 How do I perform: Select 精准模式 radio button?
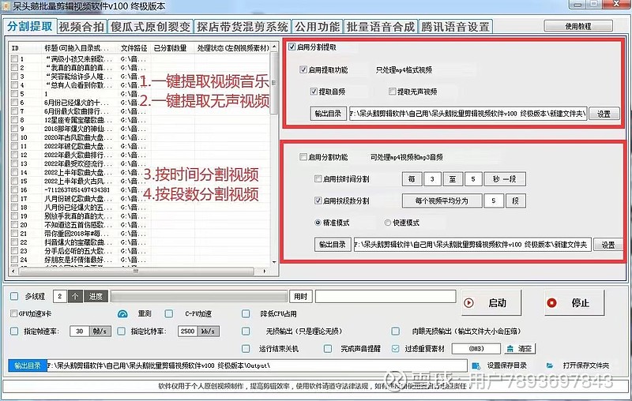pyautogui.click(x=318, y=223)
